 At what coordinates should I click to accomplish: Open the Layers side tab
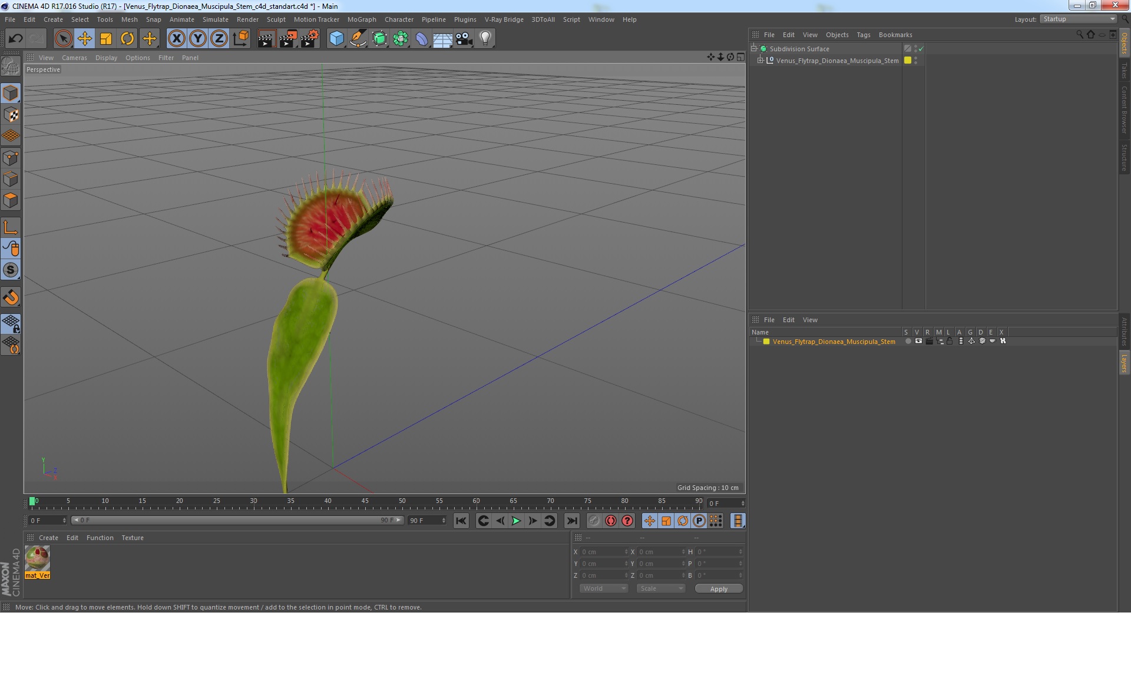(1124, 363)
